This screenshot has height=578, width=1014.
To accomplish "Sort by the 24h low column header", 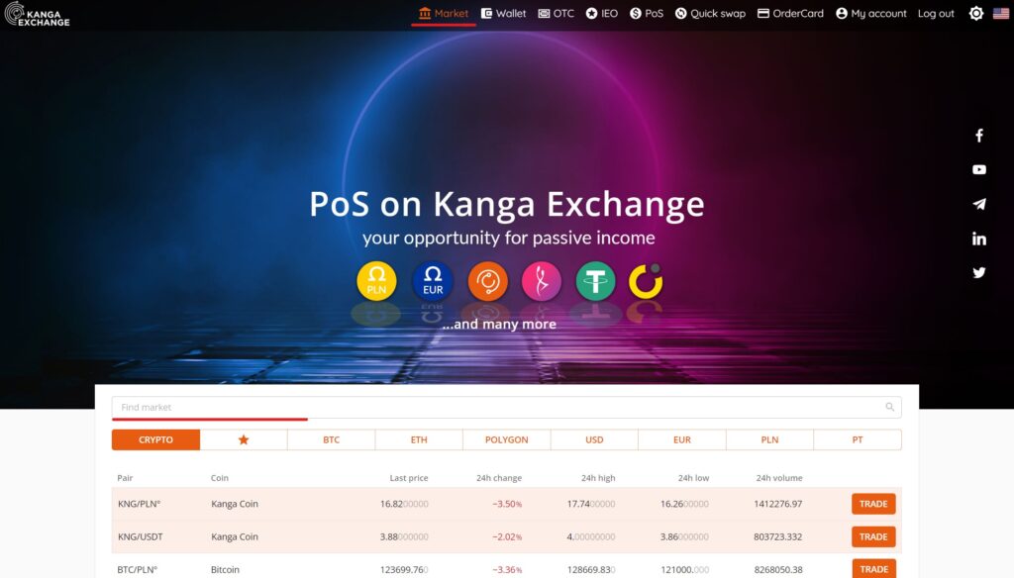I will [x=693, y=478].
